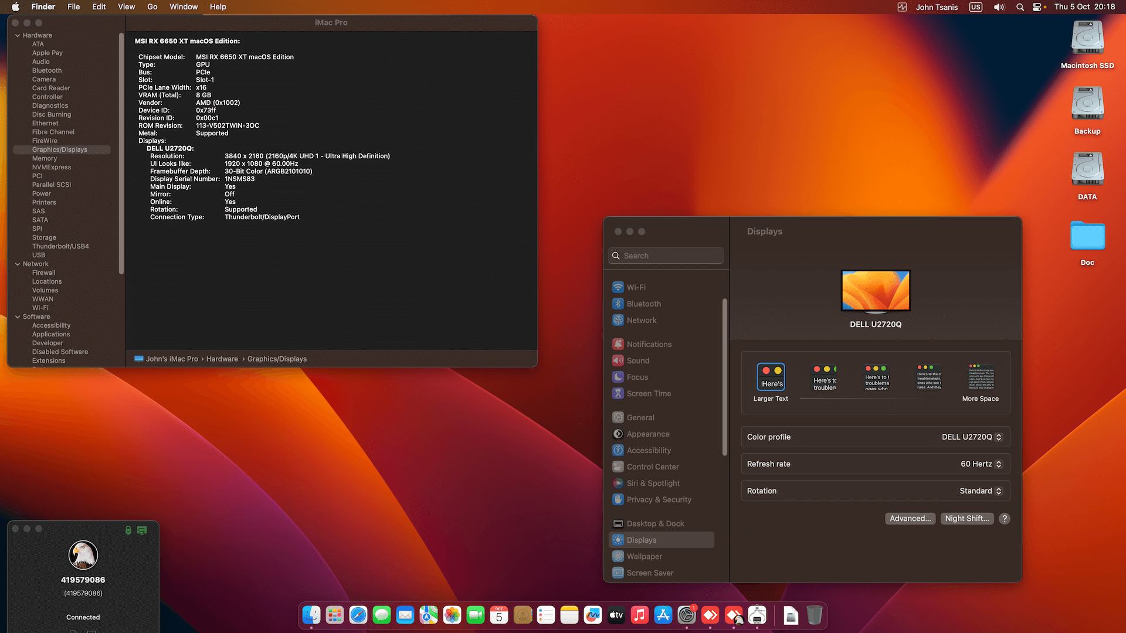This screenshot has height=633, width=1126.
Task: Select the middle display scaling thumbnail
Action: 876,378
